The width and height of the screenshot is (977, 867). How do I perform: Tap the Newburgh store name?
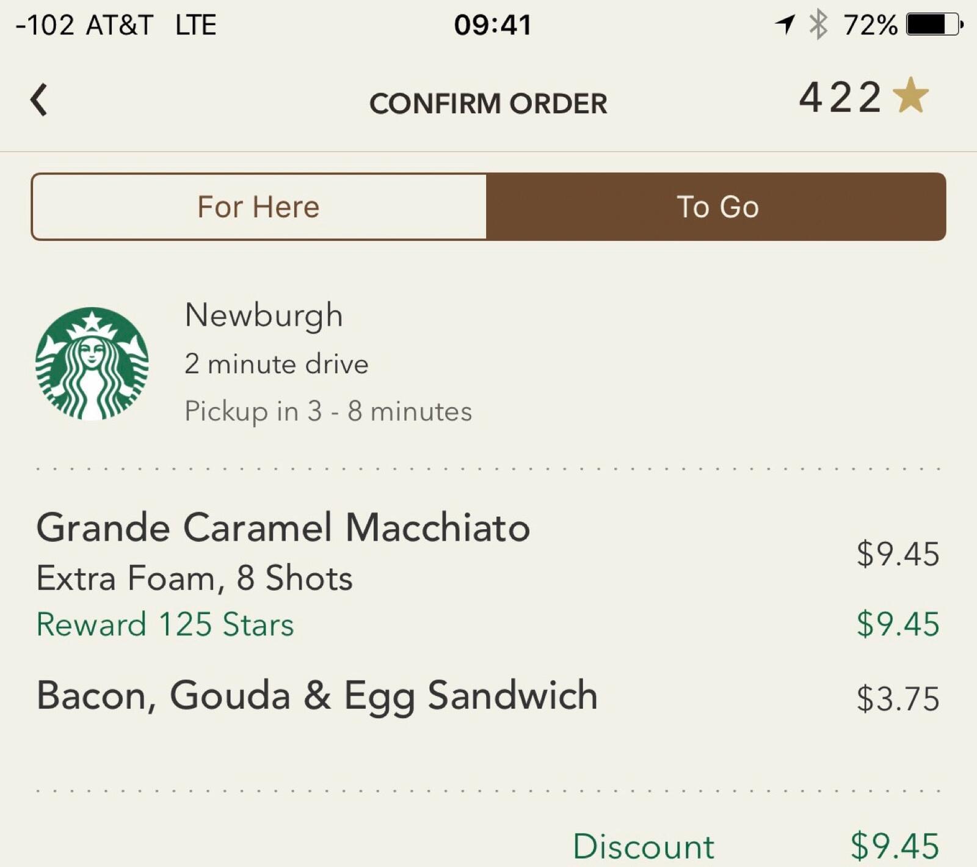coord(264,315)
